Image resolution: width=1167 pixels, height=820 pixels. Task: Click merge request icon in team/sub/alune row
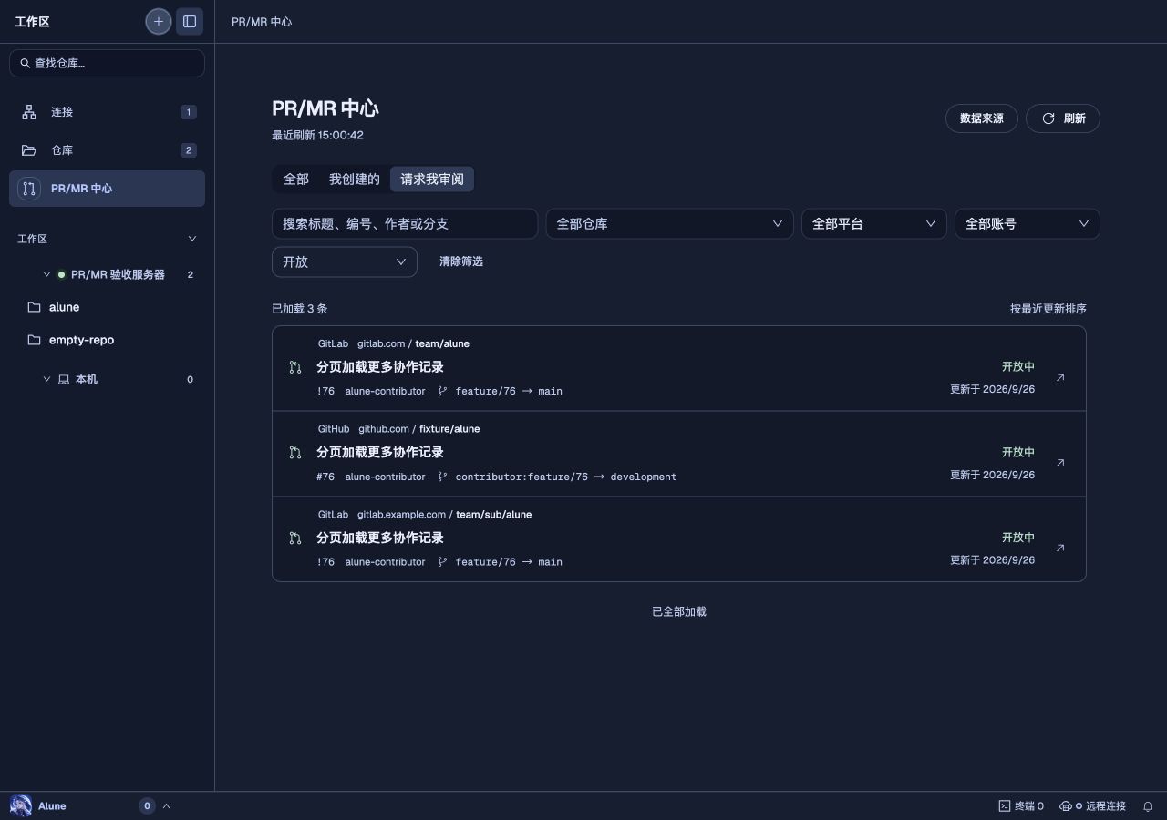coord(294,538)
